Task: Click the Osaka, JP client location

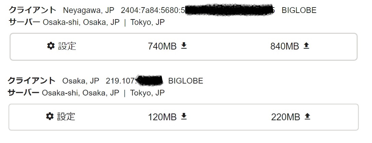Action: click(x=81, y=81)
